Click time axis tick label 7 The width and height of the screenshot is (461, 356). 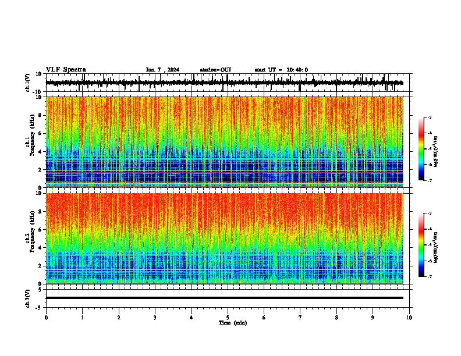(300, 318)
